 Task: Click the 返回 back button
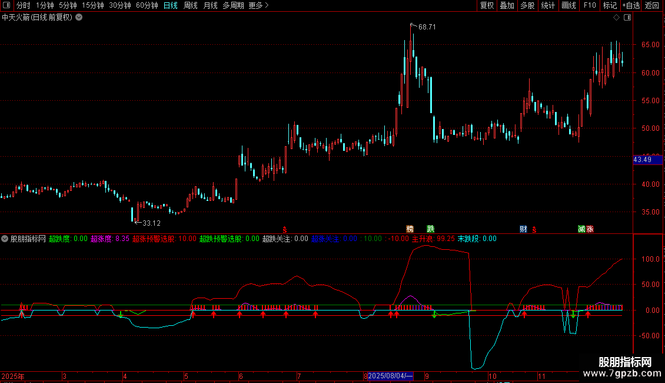652,5
